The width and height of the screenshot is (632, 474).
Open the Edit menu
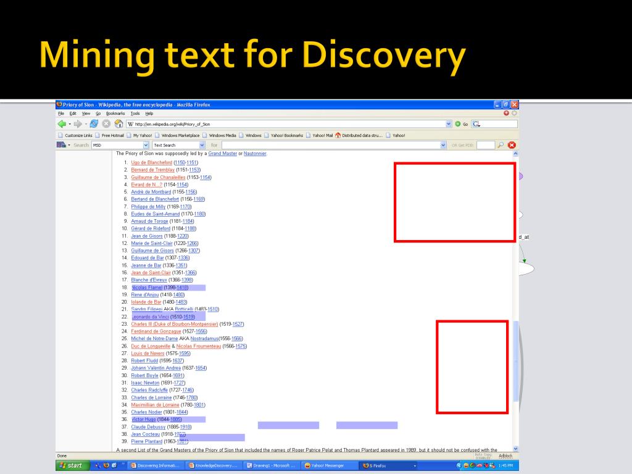(x=73, y=114)
